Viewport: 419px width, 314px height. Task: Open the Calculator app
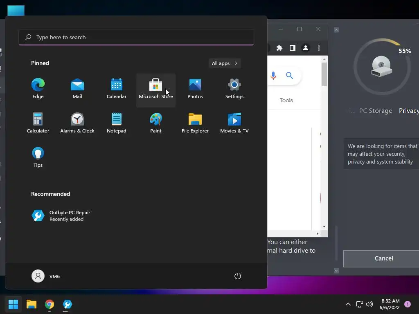point(38,123)
